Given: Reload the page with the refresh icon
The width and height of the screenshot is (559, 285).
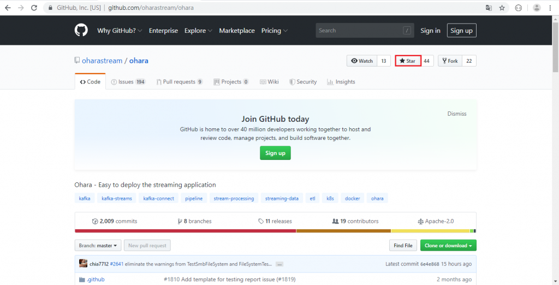Looking at the screenshot, I should click(x=34, y=8).
